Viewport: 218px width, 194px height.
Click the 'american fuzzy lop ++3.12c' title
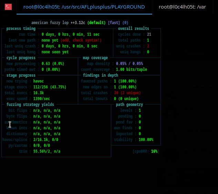[58, 23]
